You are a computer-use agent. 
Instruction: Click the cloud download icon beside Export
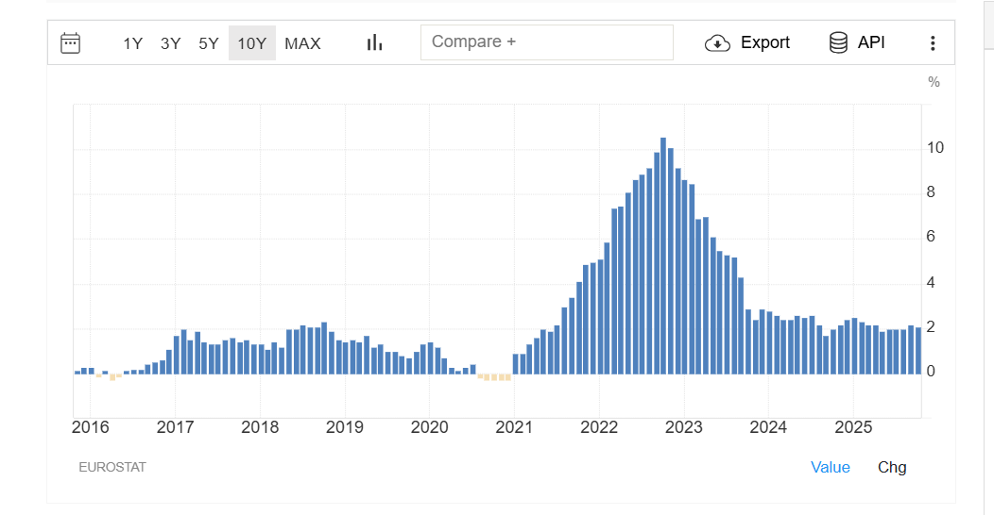[x=718, y=42]
